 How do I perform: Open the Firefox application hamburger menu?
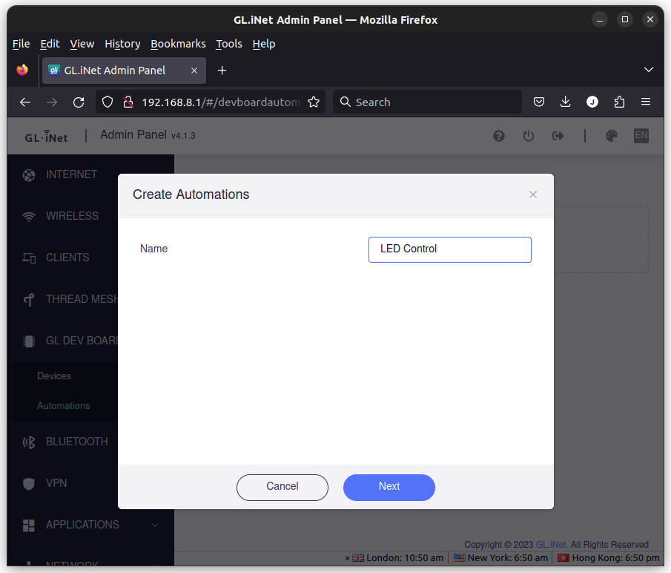pos(646,102)
